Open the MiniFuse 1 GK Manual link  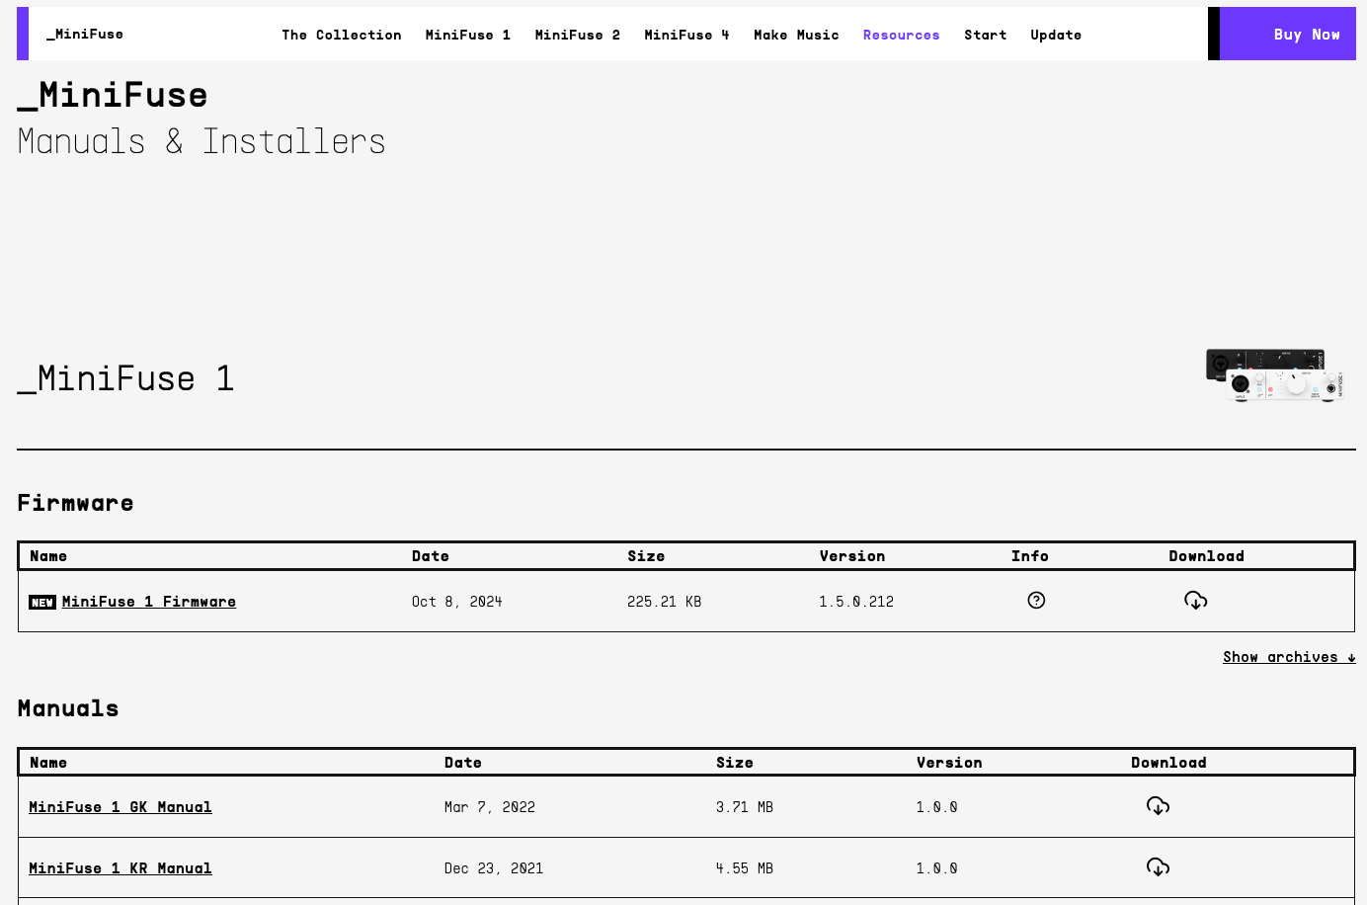tap(121, 807)
